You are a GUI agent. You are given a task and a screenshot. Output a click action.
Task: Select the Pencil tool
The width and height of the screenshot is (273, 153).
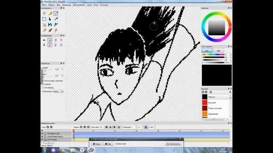(50, 13)
